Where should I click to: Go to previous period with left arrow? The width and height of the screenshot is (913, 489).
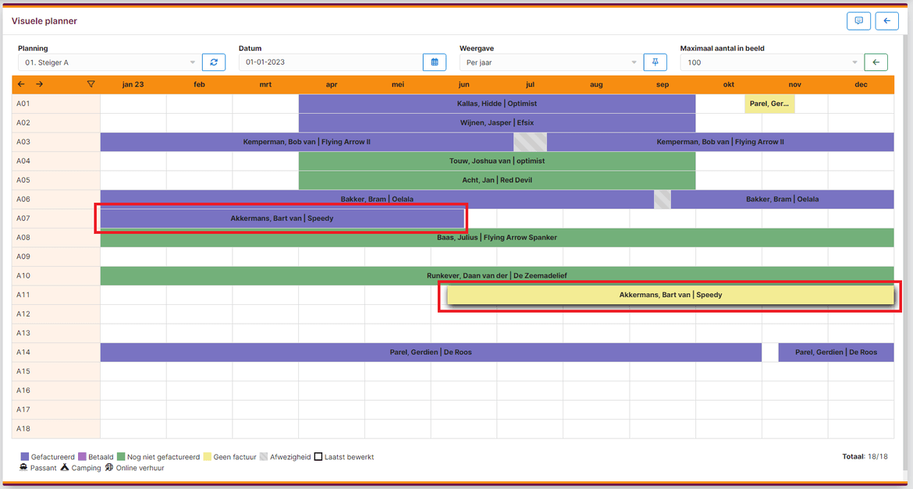[x=21, y=84]
